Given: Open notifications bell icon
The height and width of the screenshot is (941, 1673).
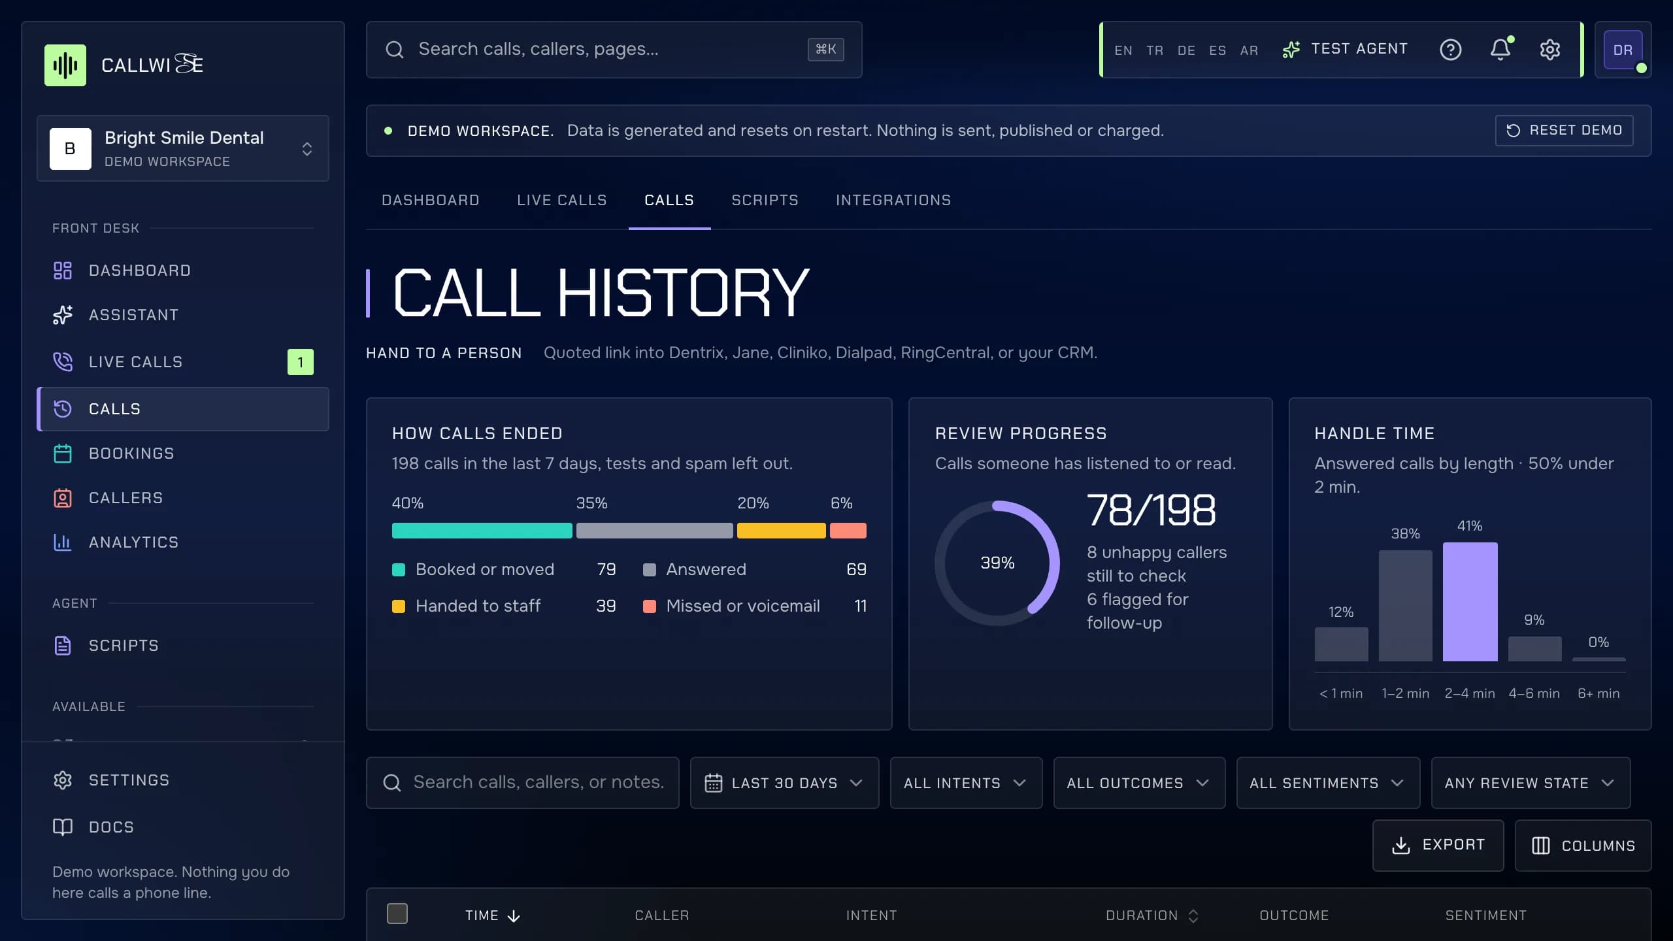Looking at the screenshot, I should [1500, 50].
